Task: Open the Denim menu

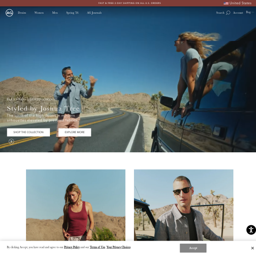Action: pyautogui.click(x=22, y=13)
